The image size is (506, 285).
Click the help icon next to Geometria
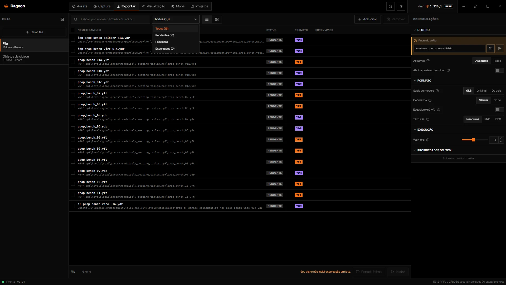pyautogui.click(x=430, y=100)
